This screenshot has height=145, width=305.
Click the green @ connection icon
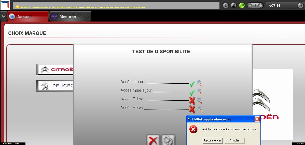(x=242, y=5)
